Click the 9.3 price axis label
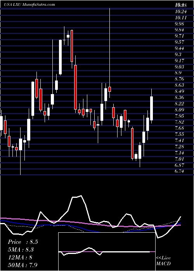The image size is (194, 271). pyautogui.click(x=178, y=55)
